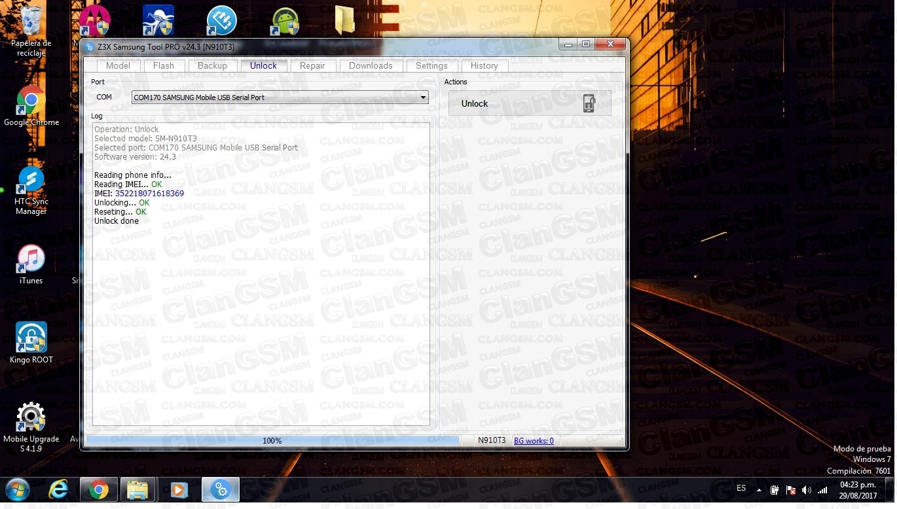Open the power plug tray icon
Image resolution: width=897 pixels, height=509 pixels.
tap(775, 490)
